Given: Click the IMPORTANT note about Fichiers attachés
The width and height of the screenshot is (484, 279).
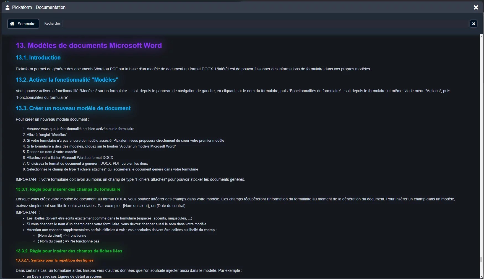Looking at the screenshot, I should tap(130, 179).
